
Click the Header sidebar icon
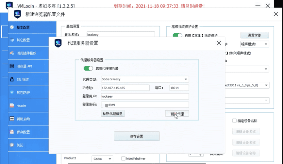(x=12, y=106)
